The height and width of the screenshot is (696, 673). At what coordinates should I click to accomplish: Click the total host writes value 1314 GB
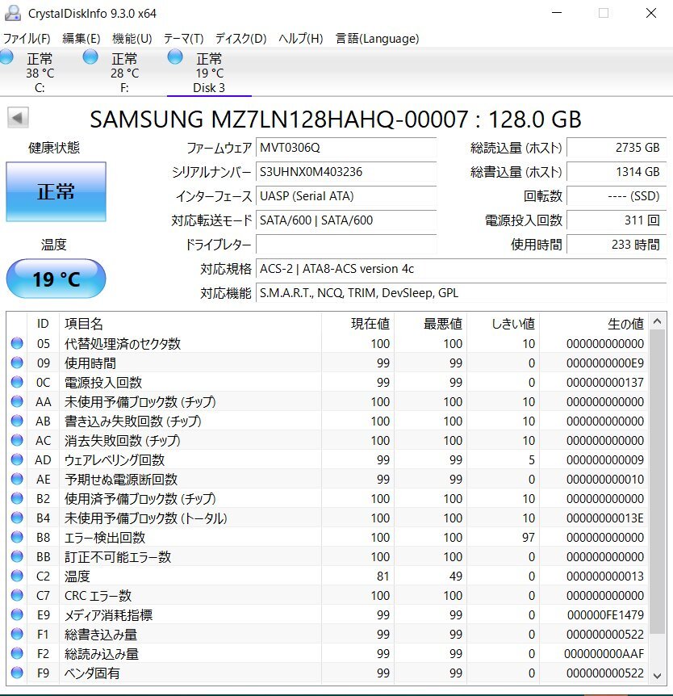coord(617,172)
